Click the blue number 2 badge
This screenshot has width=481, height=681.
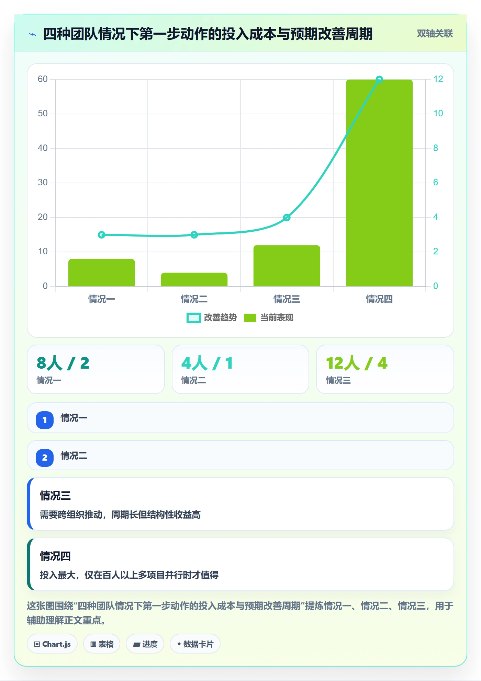45,458
